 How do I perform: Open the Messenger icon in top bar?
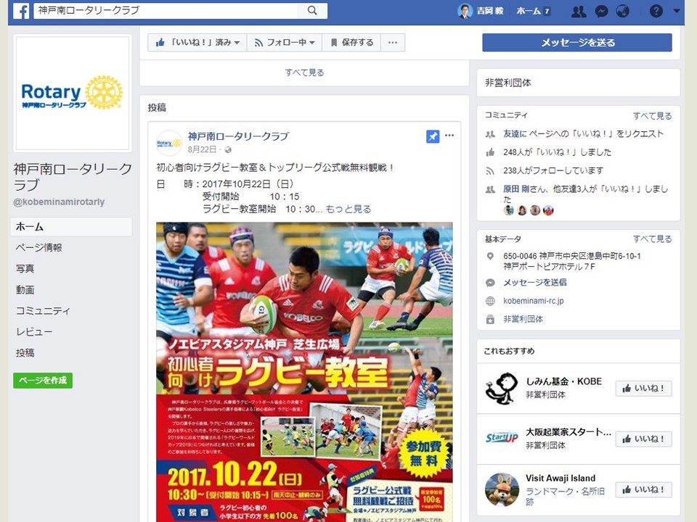click(601, 11)
